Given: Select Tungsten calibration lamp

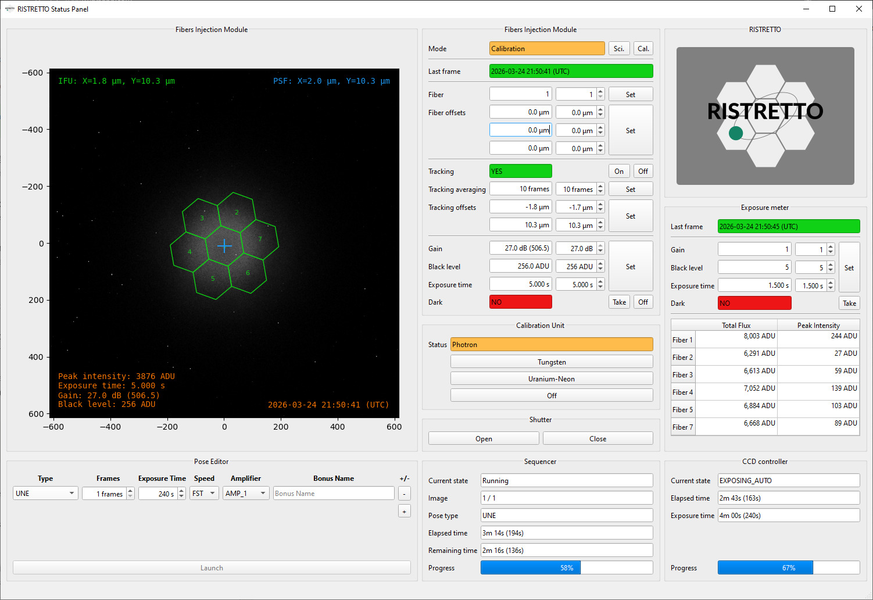Looking at the screenshot, I should pyautogui.click(x=552, y=362).
